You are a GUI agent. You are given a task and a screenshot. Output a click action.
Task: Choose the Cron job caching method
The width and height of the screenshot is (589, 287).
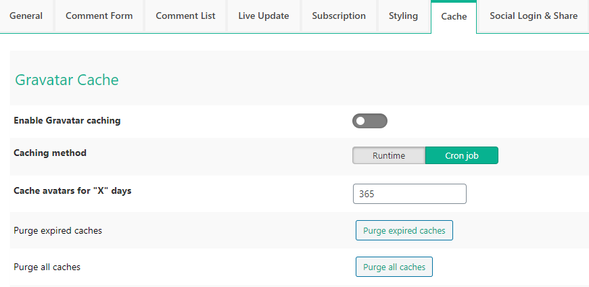coord(461,155)
